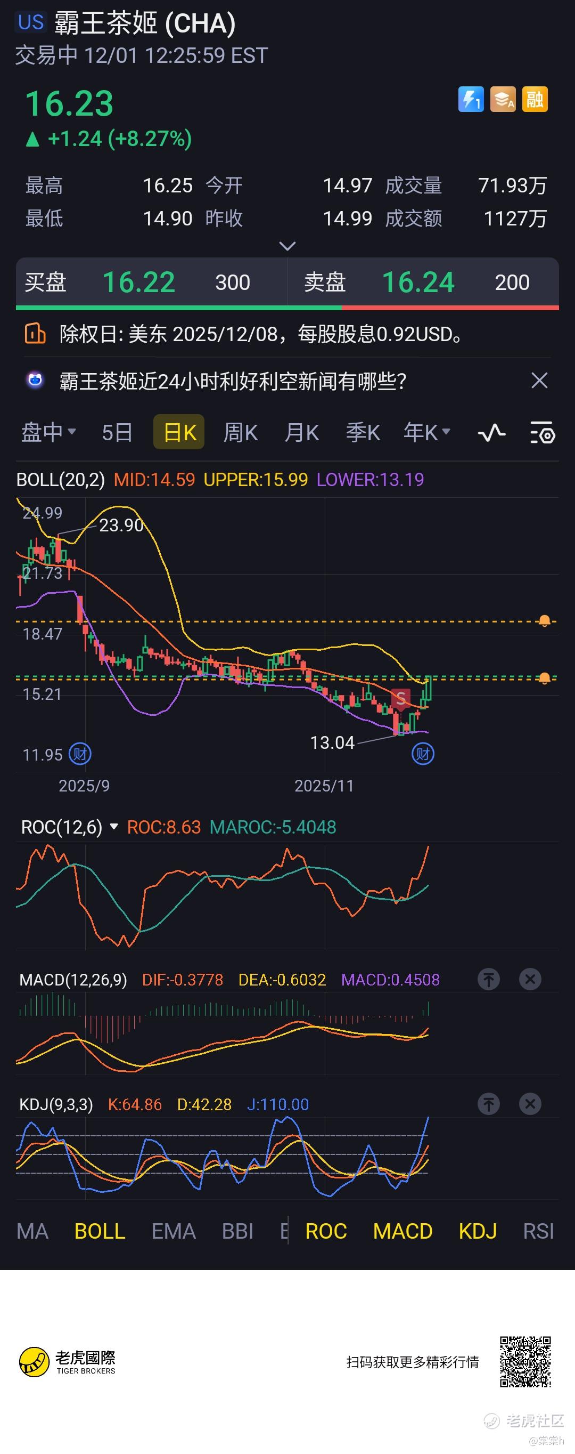Switch to the 季K quarterly tab
Screen dimensions: 575x1454
[x=363, y=432]
